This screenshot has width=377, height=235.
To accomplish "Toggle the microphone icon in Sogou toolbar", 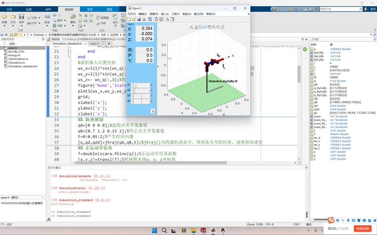I will tap(348, 220).
